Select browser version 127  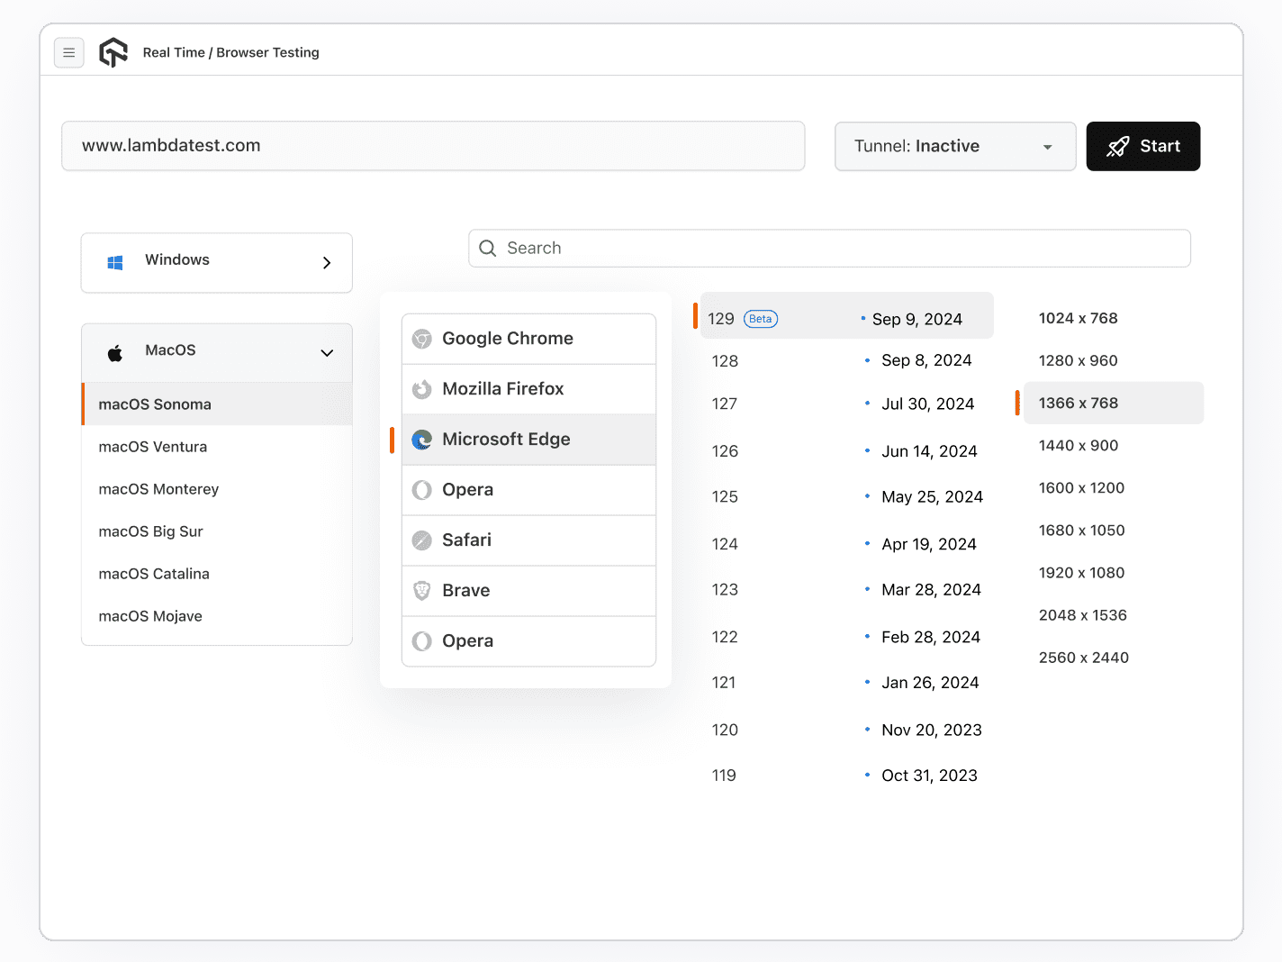coord(725,404)
